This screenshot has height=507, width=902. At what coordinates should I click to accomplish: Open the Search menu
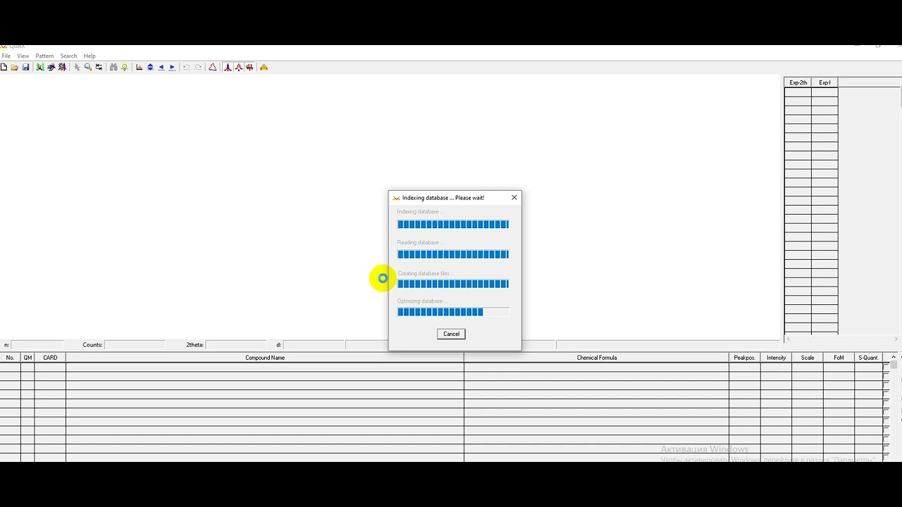68,56
